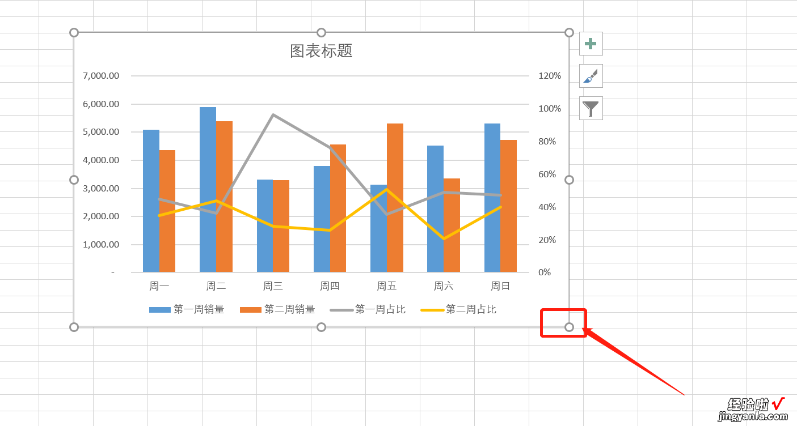Click the bottom-middle chart resize handle
797x426 pixels.
pos(321,327)
